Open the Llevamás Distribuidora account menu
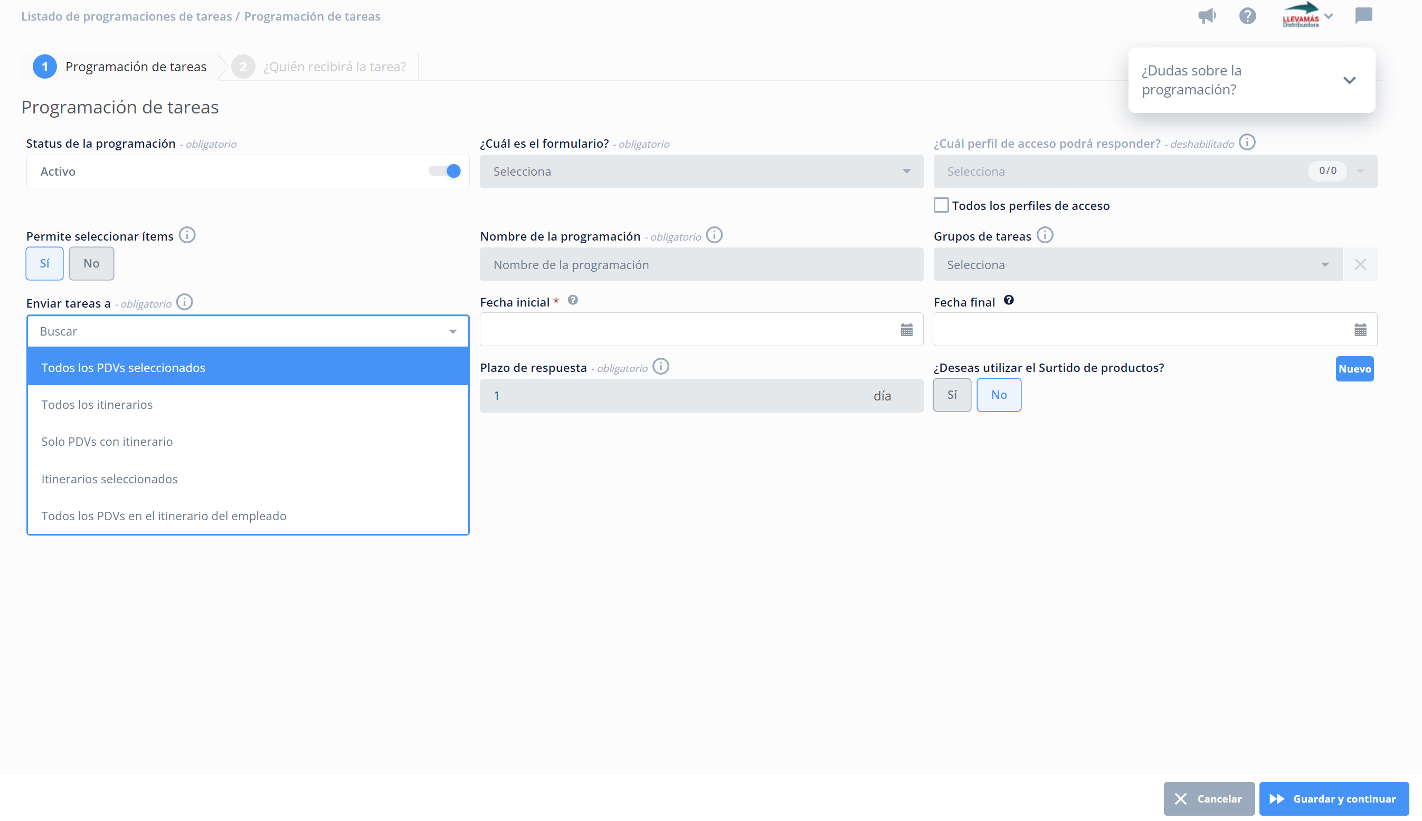1422x821 pixels. click(x=1307, y=15)
